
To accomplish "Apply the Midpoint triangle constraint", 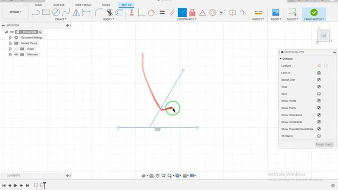I will tap(202, 13).
